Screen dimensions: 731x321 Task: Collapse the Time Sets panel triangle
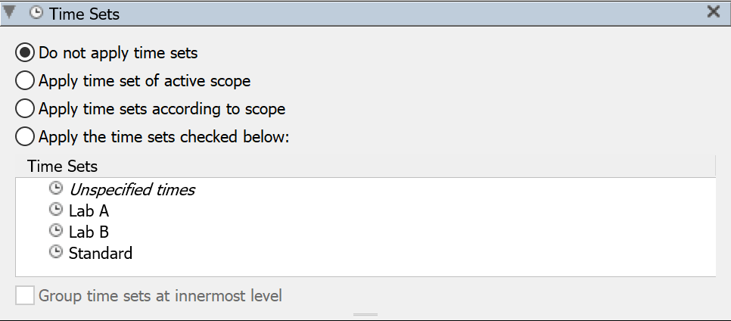click(9, 13)
